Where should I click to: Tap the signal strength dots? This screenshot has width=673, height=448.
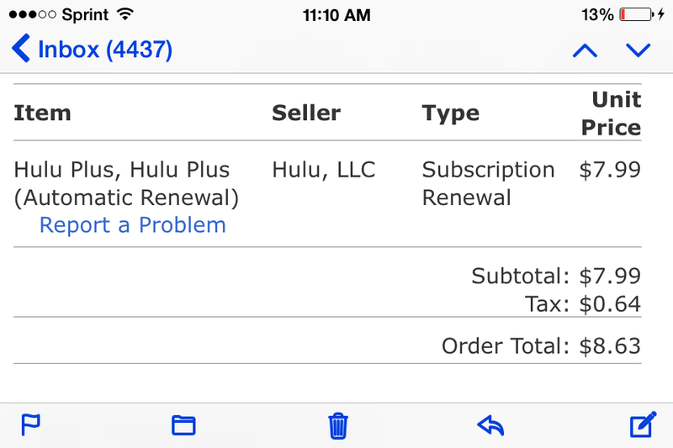pyautogui.click(x=32, y=14)
